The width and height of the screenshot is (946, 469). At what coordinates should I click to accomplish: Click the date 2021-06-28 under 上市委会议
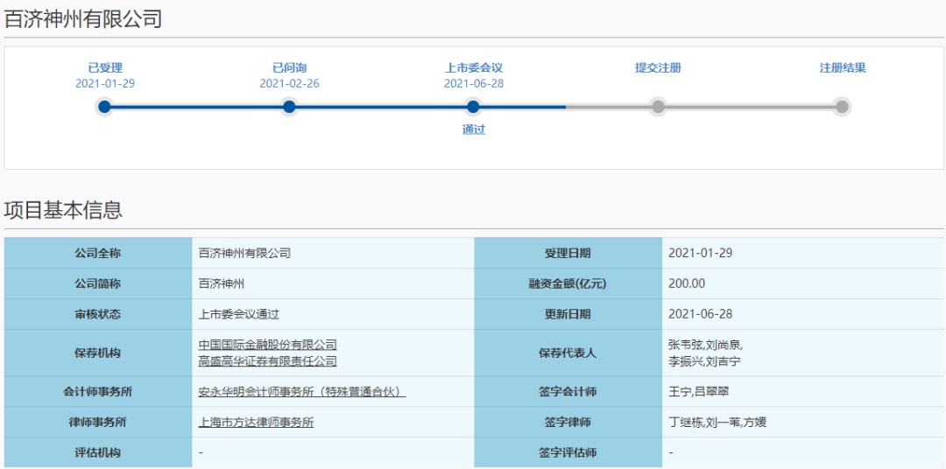(474, 84)
